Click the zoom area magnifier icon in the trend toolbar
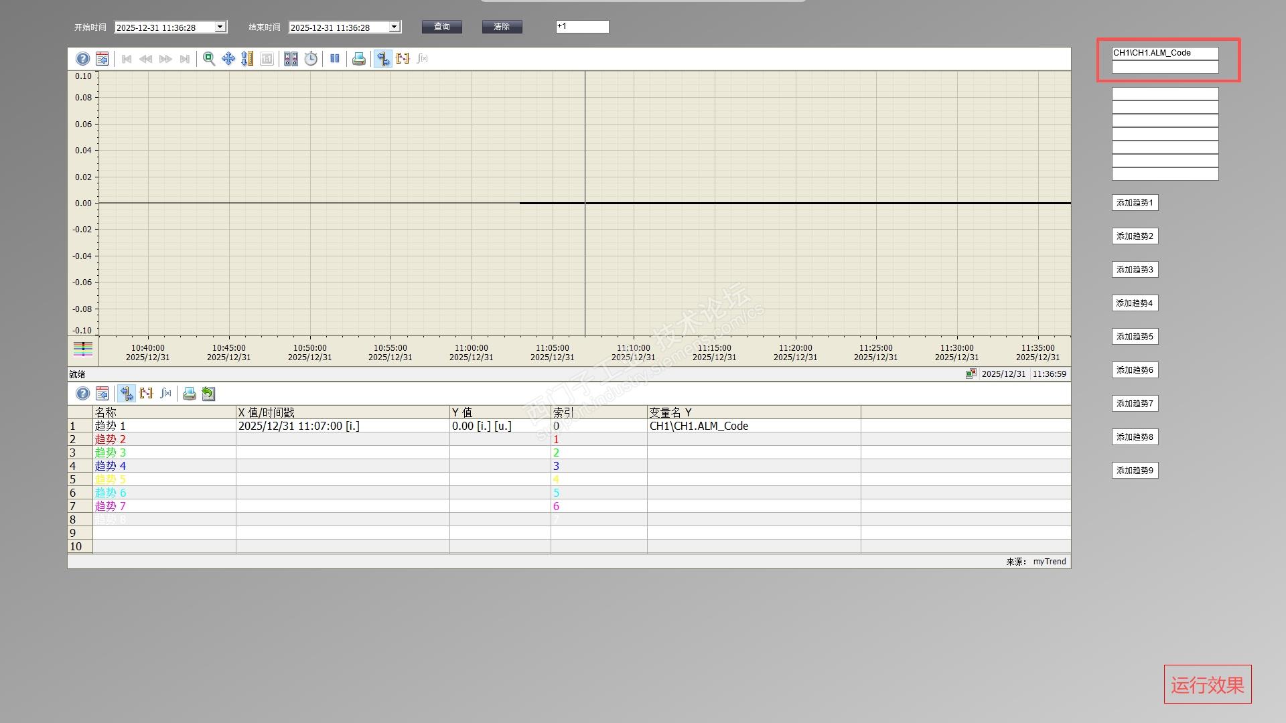Image resolution: width=1286 pixels, height=723 pixels. [x=209, y=59]
